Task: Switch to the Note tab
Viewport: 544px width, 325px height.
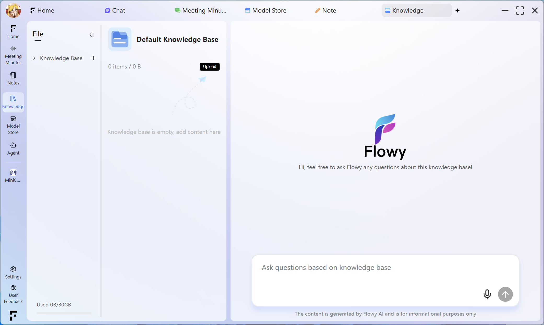Action: (x=326, y=10)
